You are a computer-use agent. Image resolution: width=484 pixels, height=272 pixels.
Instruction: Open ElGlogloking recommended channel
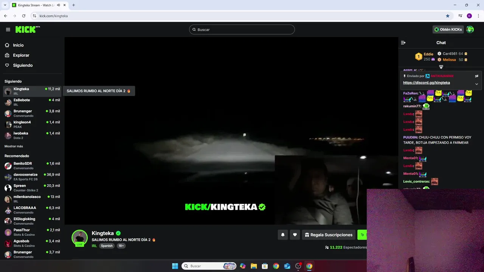tap(32, 221)
